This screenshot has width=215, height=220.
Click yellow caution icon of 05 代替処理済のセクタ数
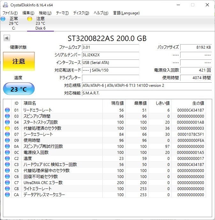pos(7,128)
